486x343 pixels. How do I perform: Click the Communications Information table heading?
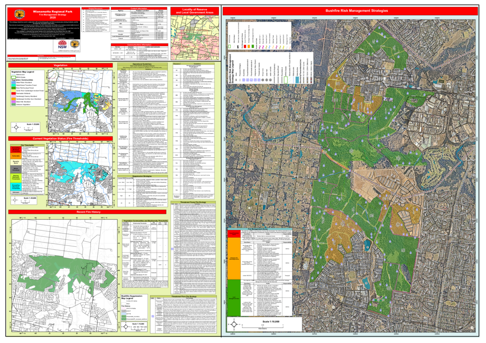(139, 45)
